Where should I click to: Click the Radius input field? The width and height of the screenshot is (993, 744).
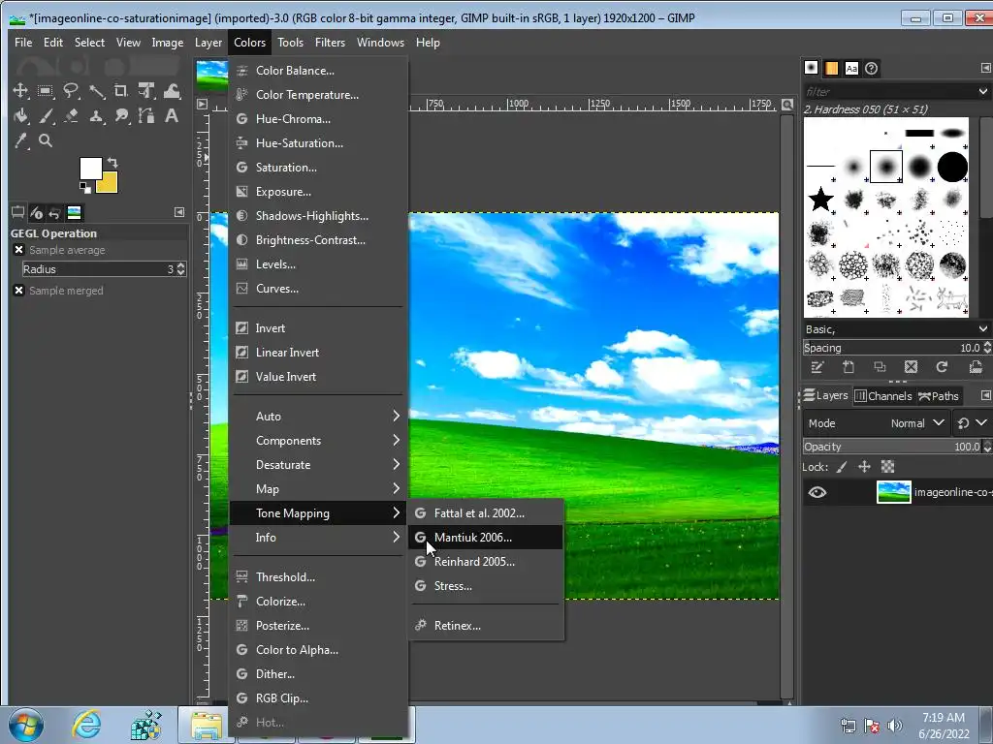(x=99, y=269)
